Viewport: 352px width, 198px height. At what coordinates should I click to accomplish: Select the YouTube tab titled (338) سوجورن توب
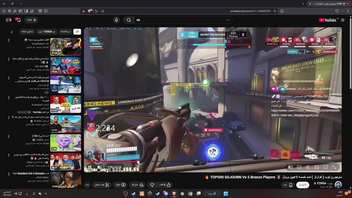point(329,4)
